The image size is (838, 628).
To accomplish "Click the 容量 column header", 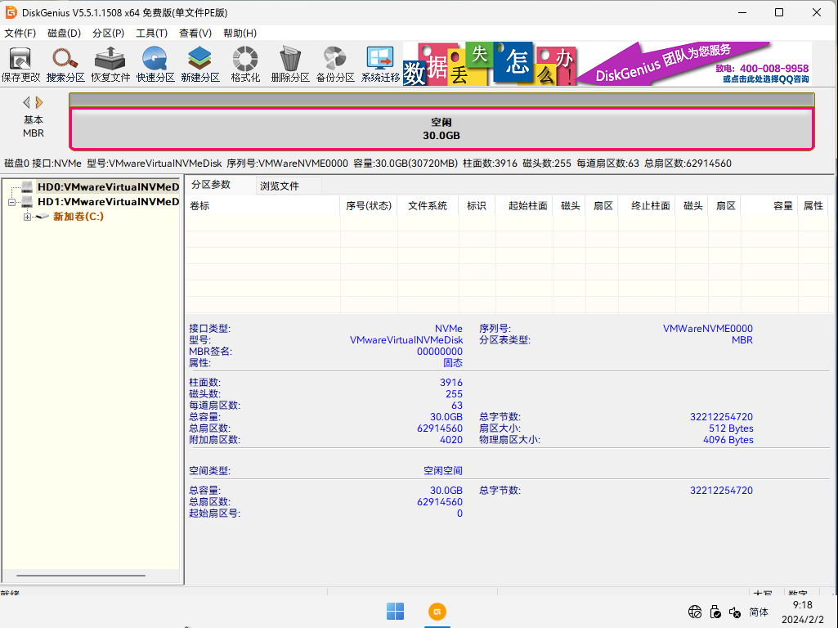I will click(x=769, y=206).
